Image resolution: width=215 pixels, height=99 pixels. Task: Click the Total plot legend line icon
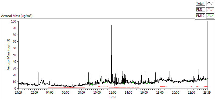(x=210, y=3)
